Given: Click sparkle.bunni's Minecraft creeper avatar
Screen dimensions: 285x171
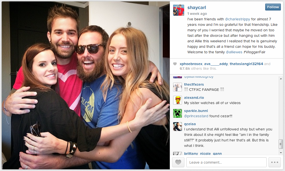Looking at the screenshot, I should click(177, 113).
